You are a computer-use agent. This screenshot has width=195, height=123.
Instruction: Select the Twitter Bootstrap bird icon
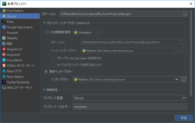[x=4, y=82]
